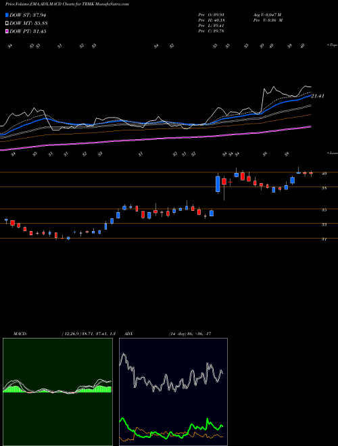Click the chart title mentioning MunafaSutra.com

click(67, 4)
